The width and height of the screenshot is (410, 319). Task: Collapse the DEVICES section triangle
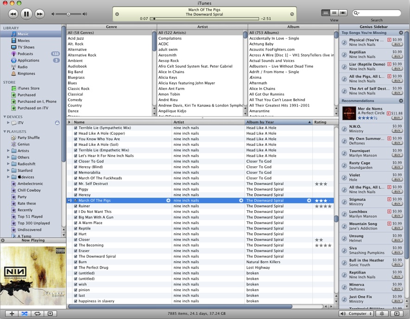tap(5, 117)
